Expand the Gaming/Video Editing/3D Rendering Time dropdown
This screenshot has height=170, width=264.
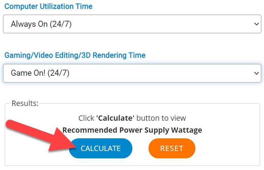132,73
